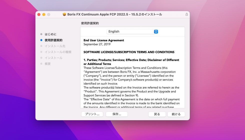Click the インストール sidebar step
245x140 pixels.
click(53, 58)
